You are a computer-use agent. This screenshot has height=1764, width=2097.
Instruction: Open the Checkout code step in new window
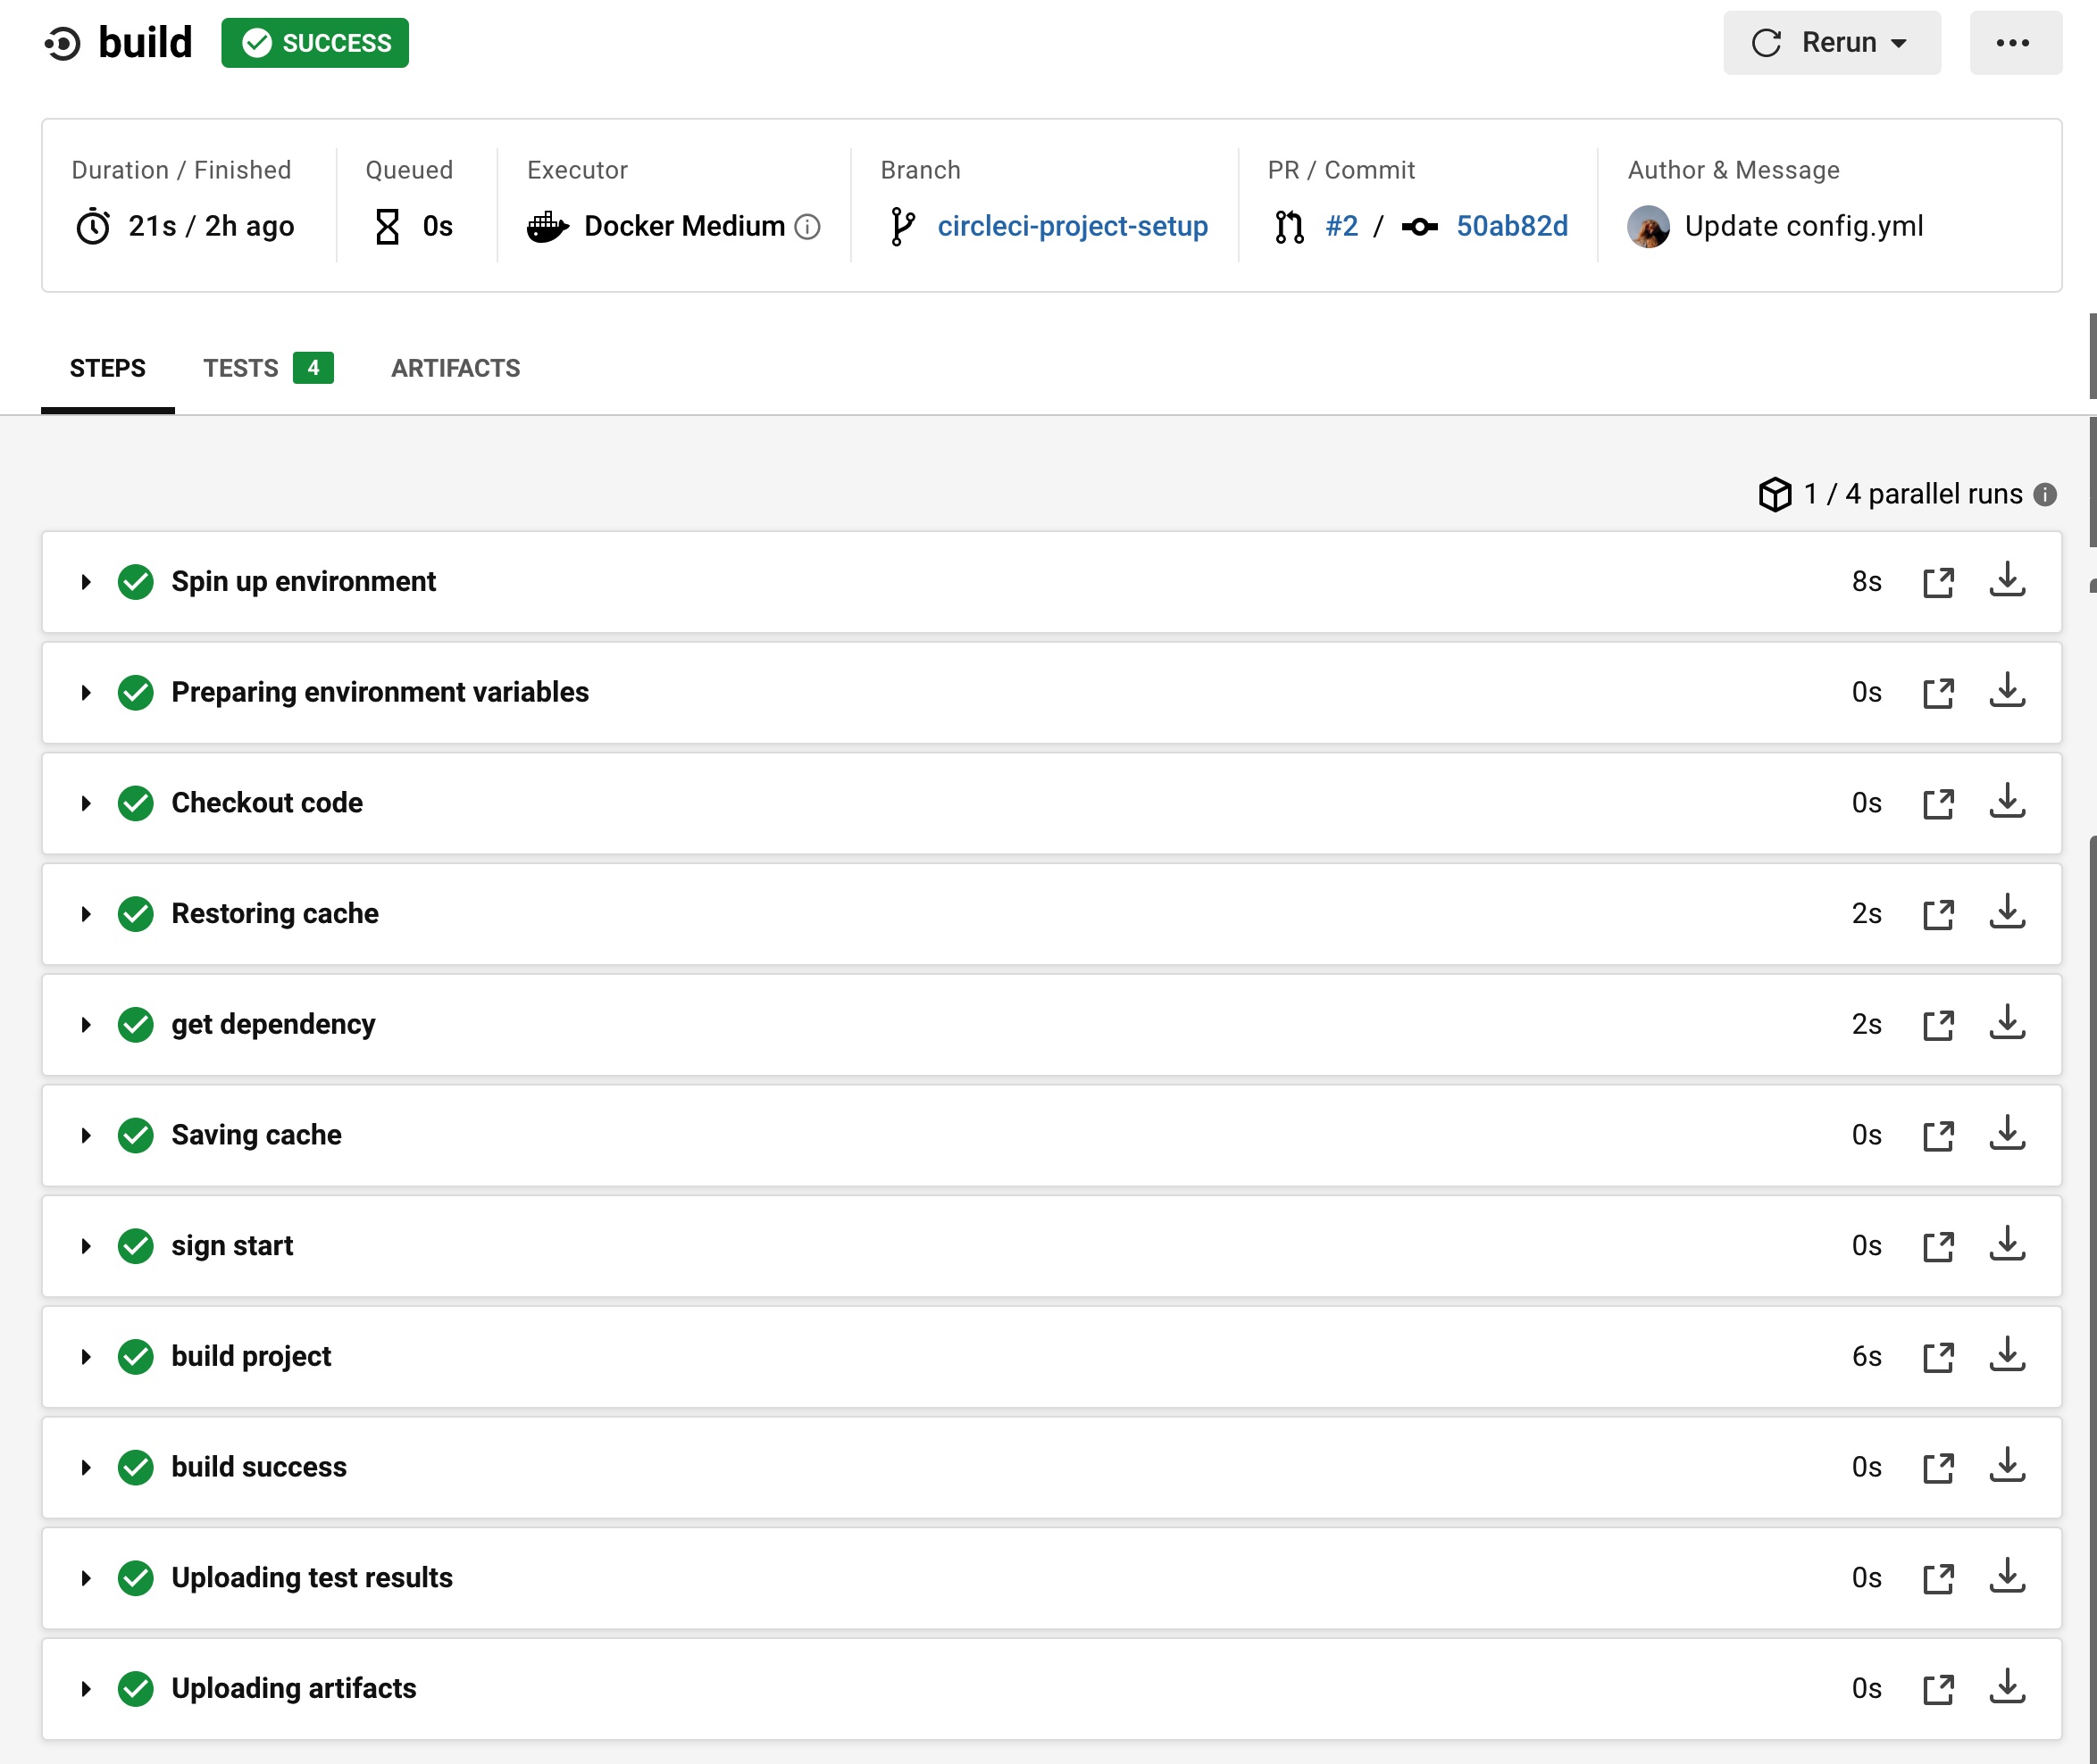[1939, 802]
